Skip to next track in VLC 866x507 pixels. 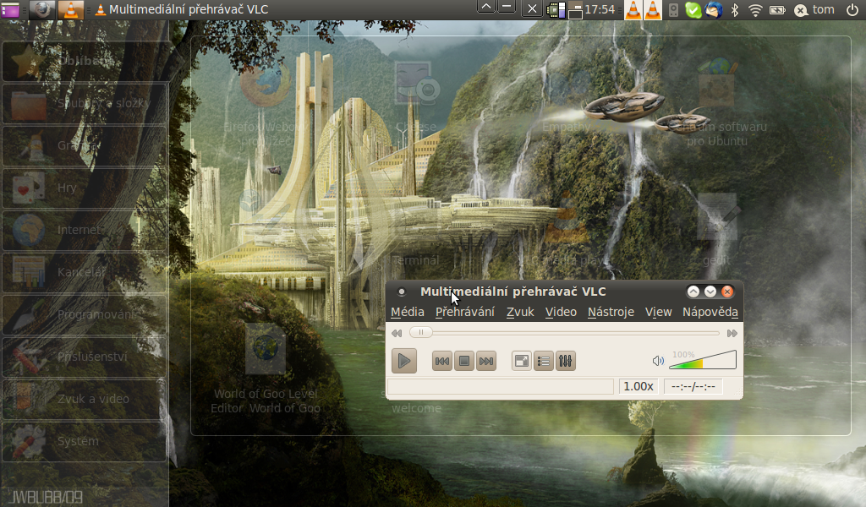coord(486,362)
